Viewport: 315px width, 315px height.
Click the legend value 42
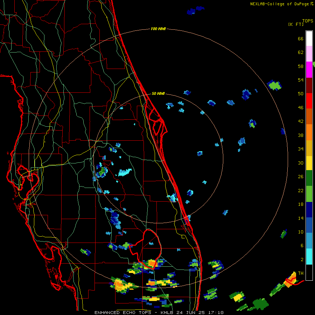(301, 121)
